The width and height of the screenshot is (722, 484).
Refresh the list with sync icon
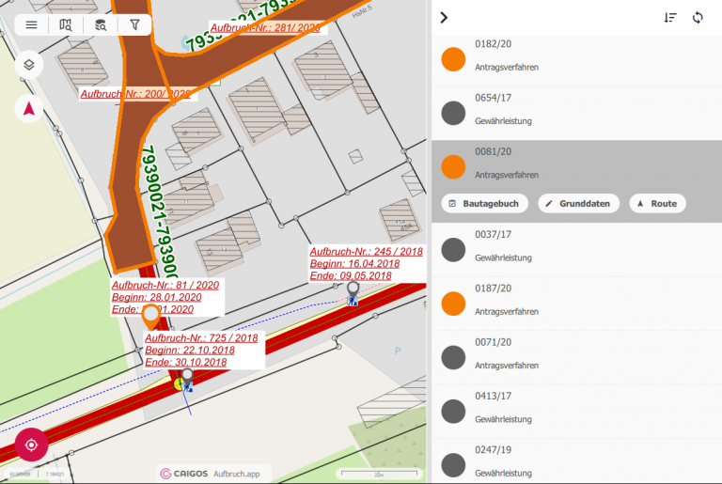tap(698, 18)
